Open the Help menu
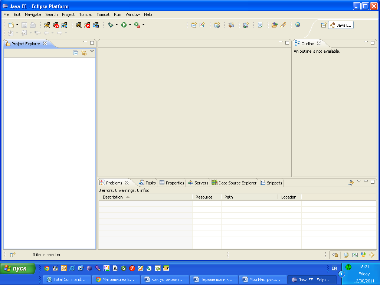Image resolution: width=380 pixels, height=285 pixels. coord(148,14)
